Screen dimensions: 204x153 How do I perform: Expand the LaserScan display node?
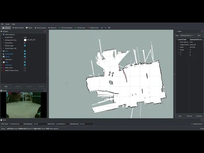click(2, 65)
